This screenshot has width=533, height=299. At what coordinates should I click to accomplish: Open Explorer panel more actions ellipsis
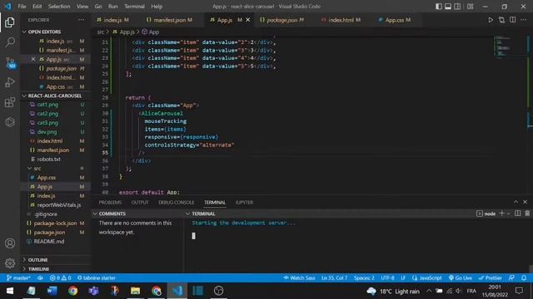coord(82,20)
